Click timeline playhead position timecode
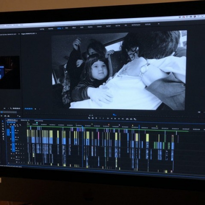The height and width of the screenshot is (205, 205). (x=11, y=122)
